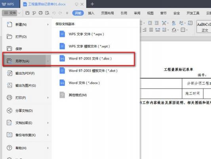
Task: Open the 开发工具 tab
Action: (193, 13)
